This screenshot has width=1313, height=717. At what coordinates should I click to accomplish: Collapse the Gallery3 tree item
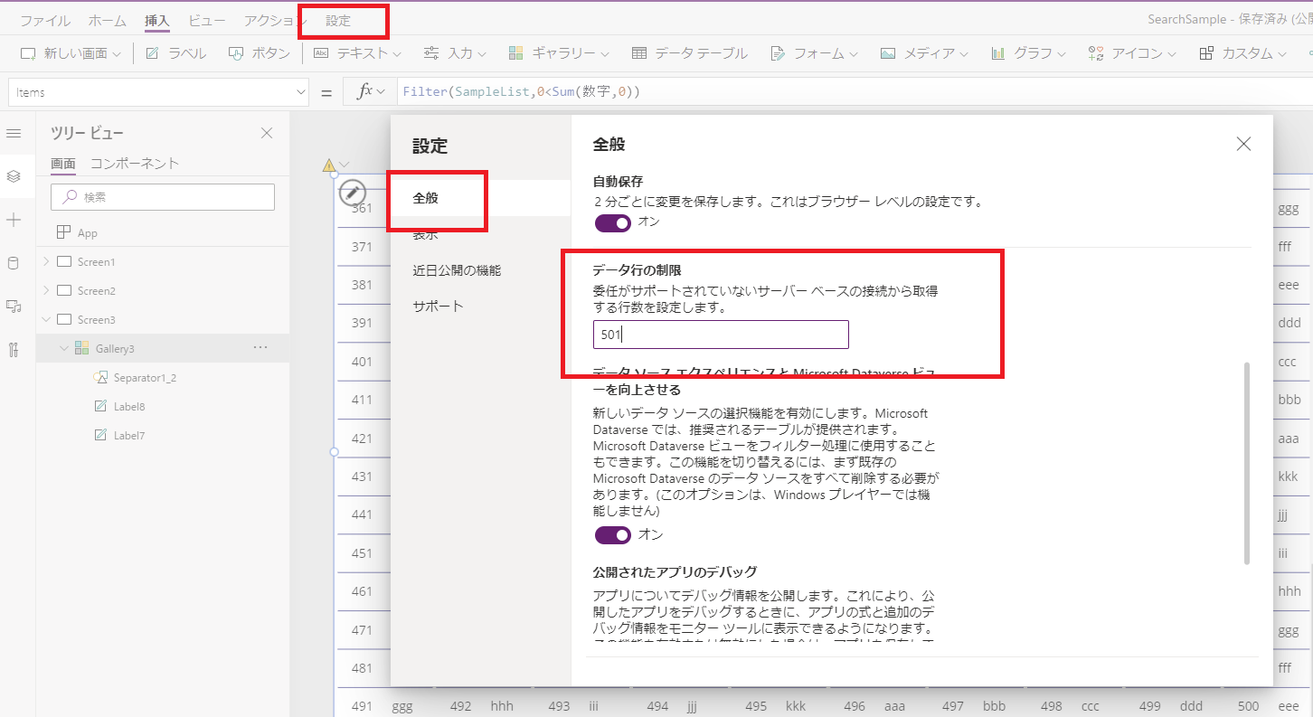(x=63, y=347)
